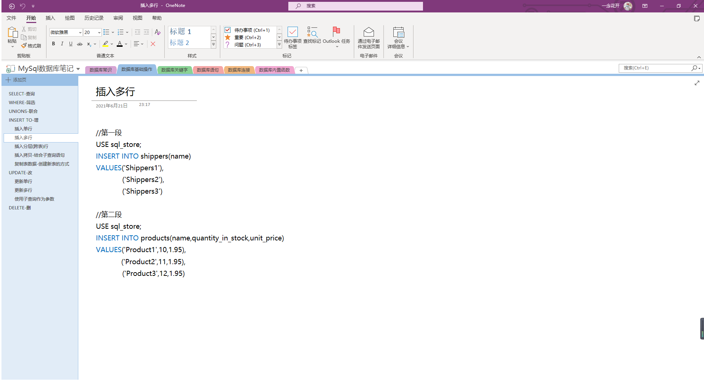Create a new section with the + tab
The image size is (704, 380).
coord(301,70)
